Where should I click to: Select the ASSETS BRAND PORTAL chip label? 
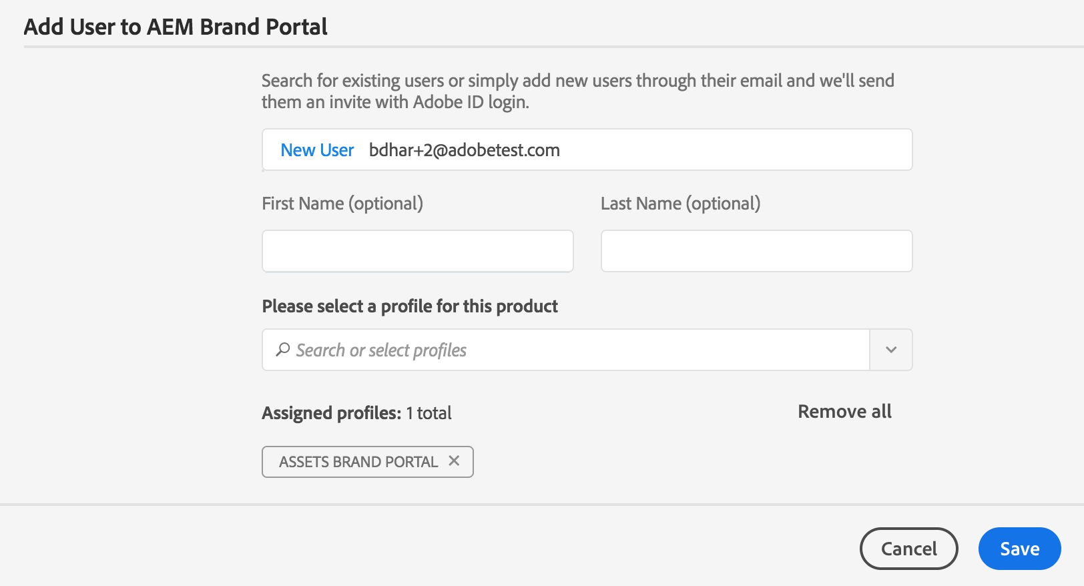tap(358, 462)
